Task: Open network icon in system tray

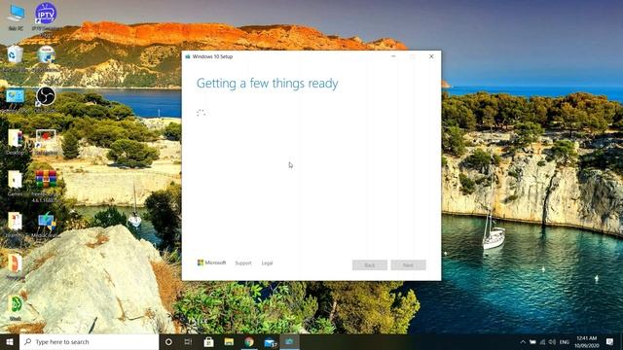Action: click(542, 342)
